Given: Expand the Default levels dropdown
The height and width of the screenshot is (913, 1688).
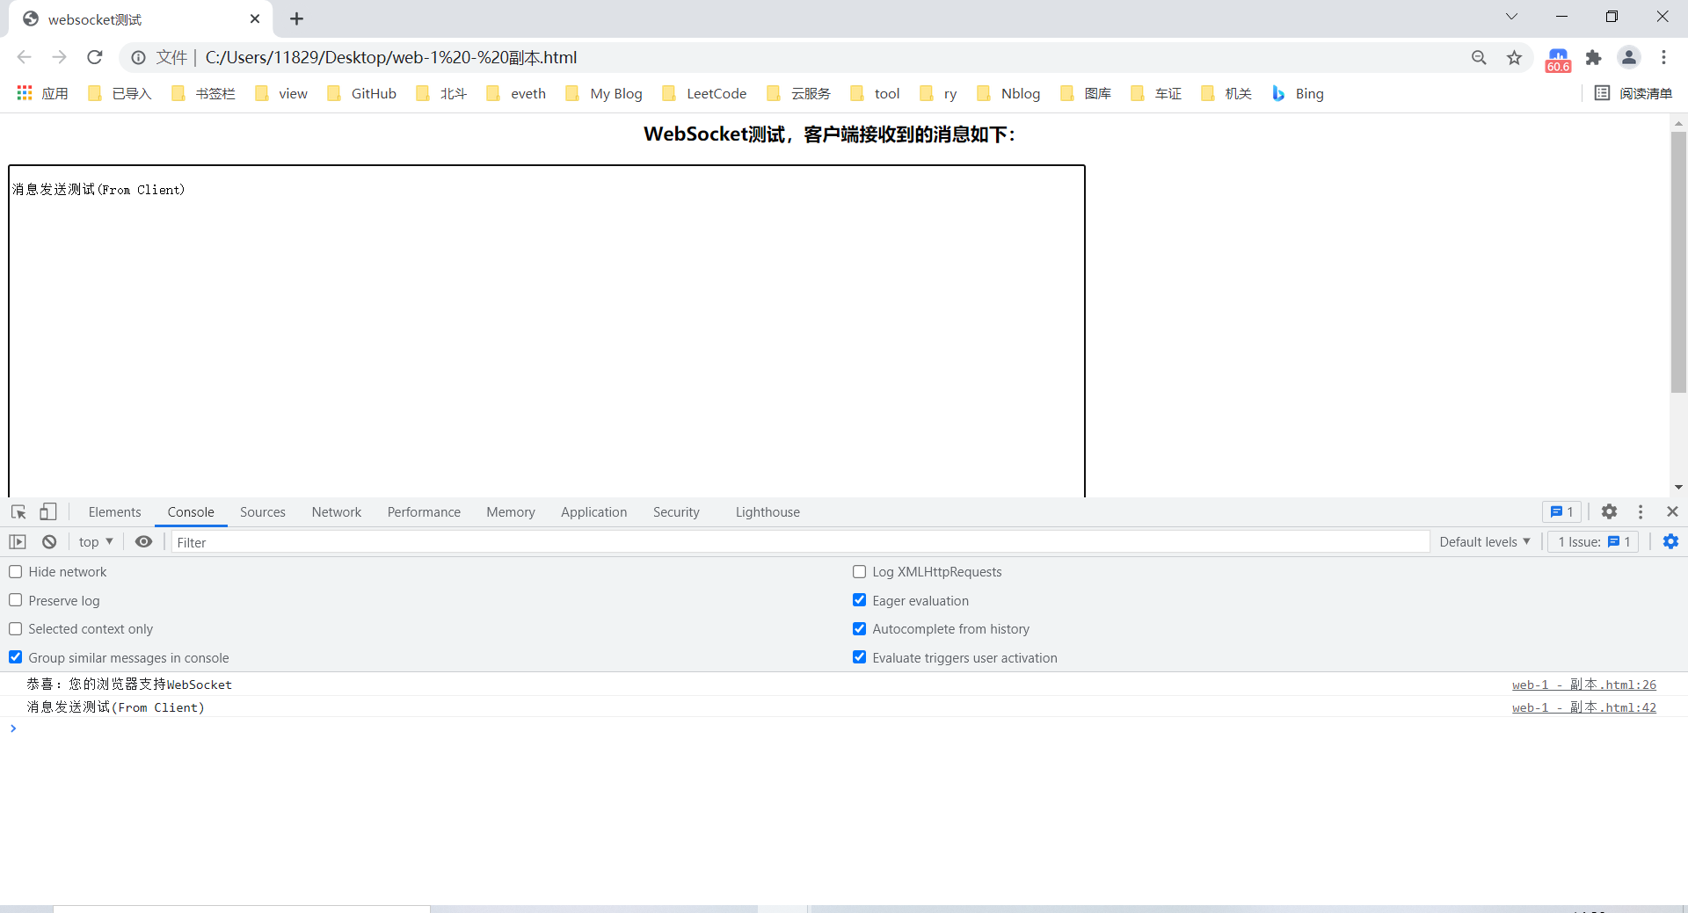Looking at the screenshot, I should pyautogui.click(x=1484, y=542).
